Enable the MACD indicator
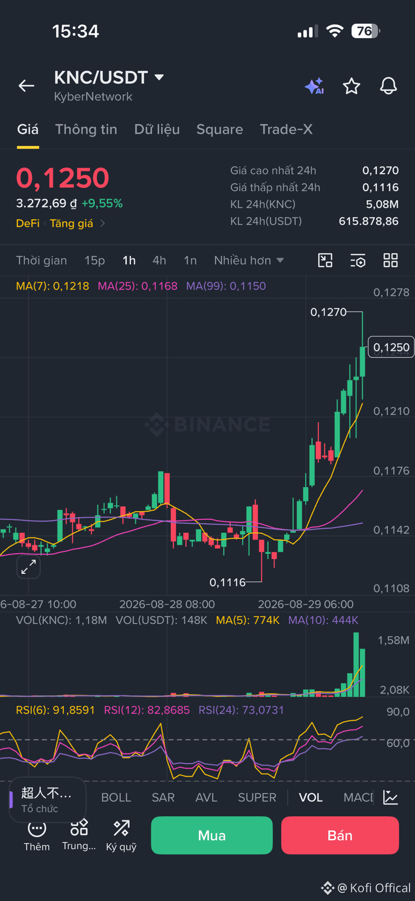This screenshot has height=901, width=415. coord(358,797)
